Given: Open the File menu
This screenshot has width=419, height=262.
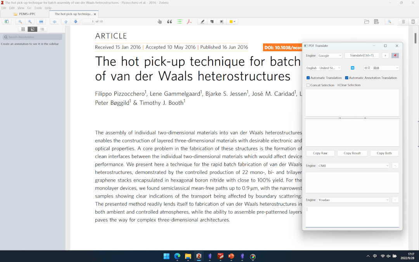Looking at the screenshot, I should click(x=4, y=8).
